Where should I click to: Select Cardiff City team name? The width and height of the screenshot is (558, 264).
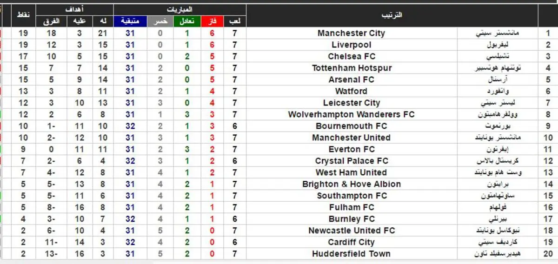352,242
